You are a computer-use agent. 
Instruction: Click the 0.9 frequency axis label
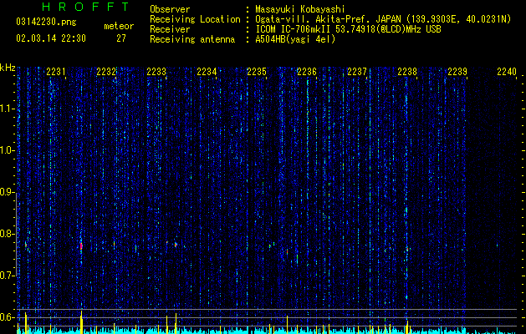point(8,192)
